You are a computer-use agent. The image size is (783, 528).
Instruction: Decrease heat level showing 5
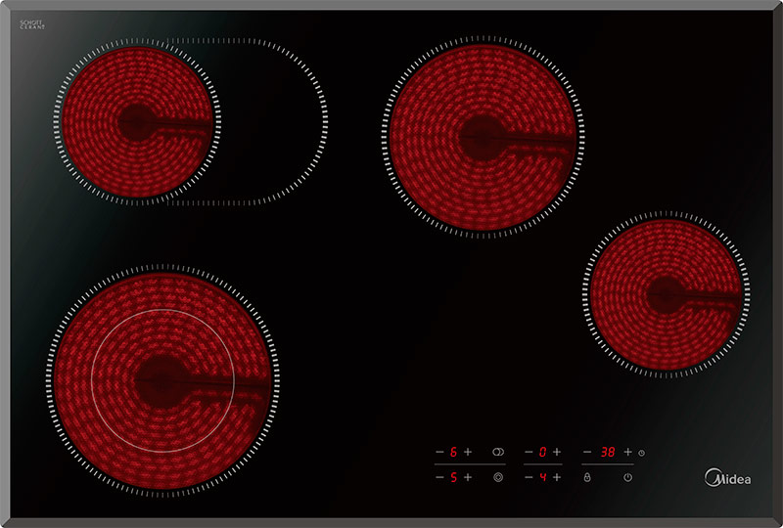(x=439, y=477)
